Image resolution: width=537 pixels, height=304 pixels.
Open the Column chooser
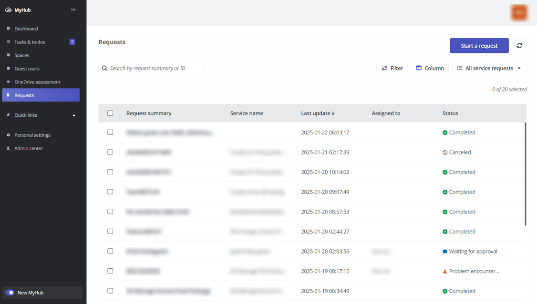pyautogui.click(x=429, y=68)
